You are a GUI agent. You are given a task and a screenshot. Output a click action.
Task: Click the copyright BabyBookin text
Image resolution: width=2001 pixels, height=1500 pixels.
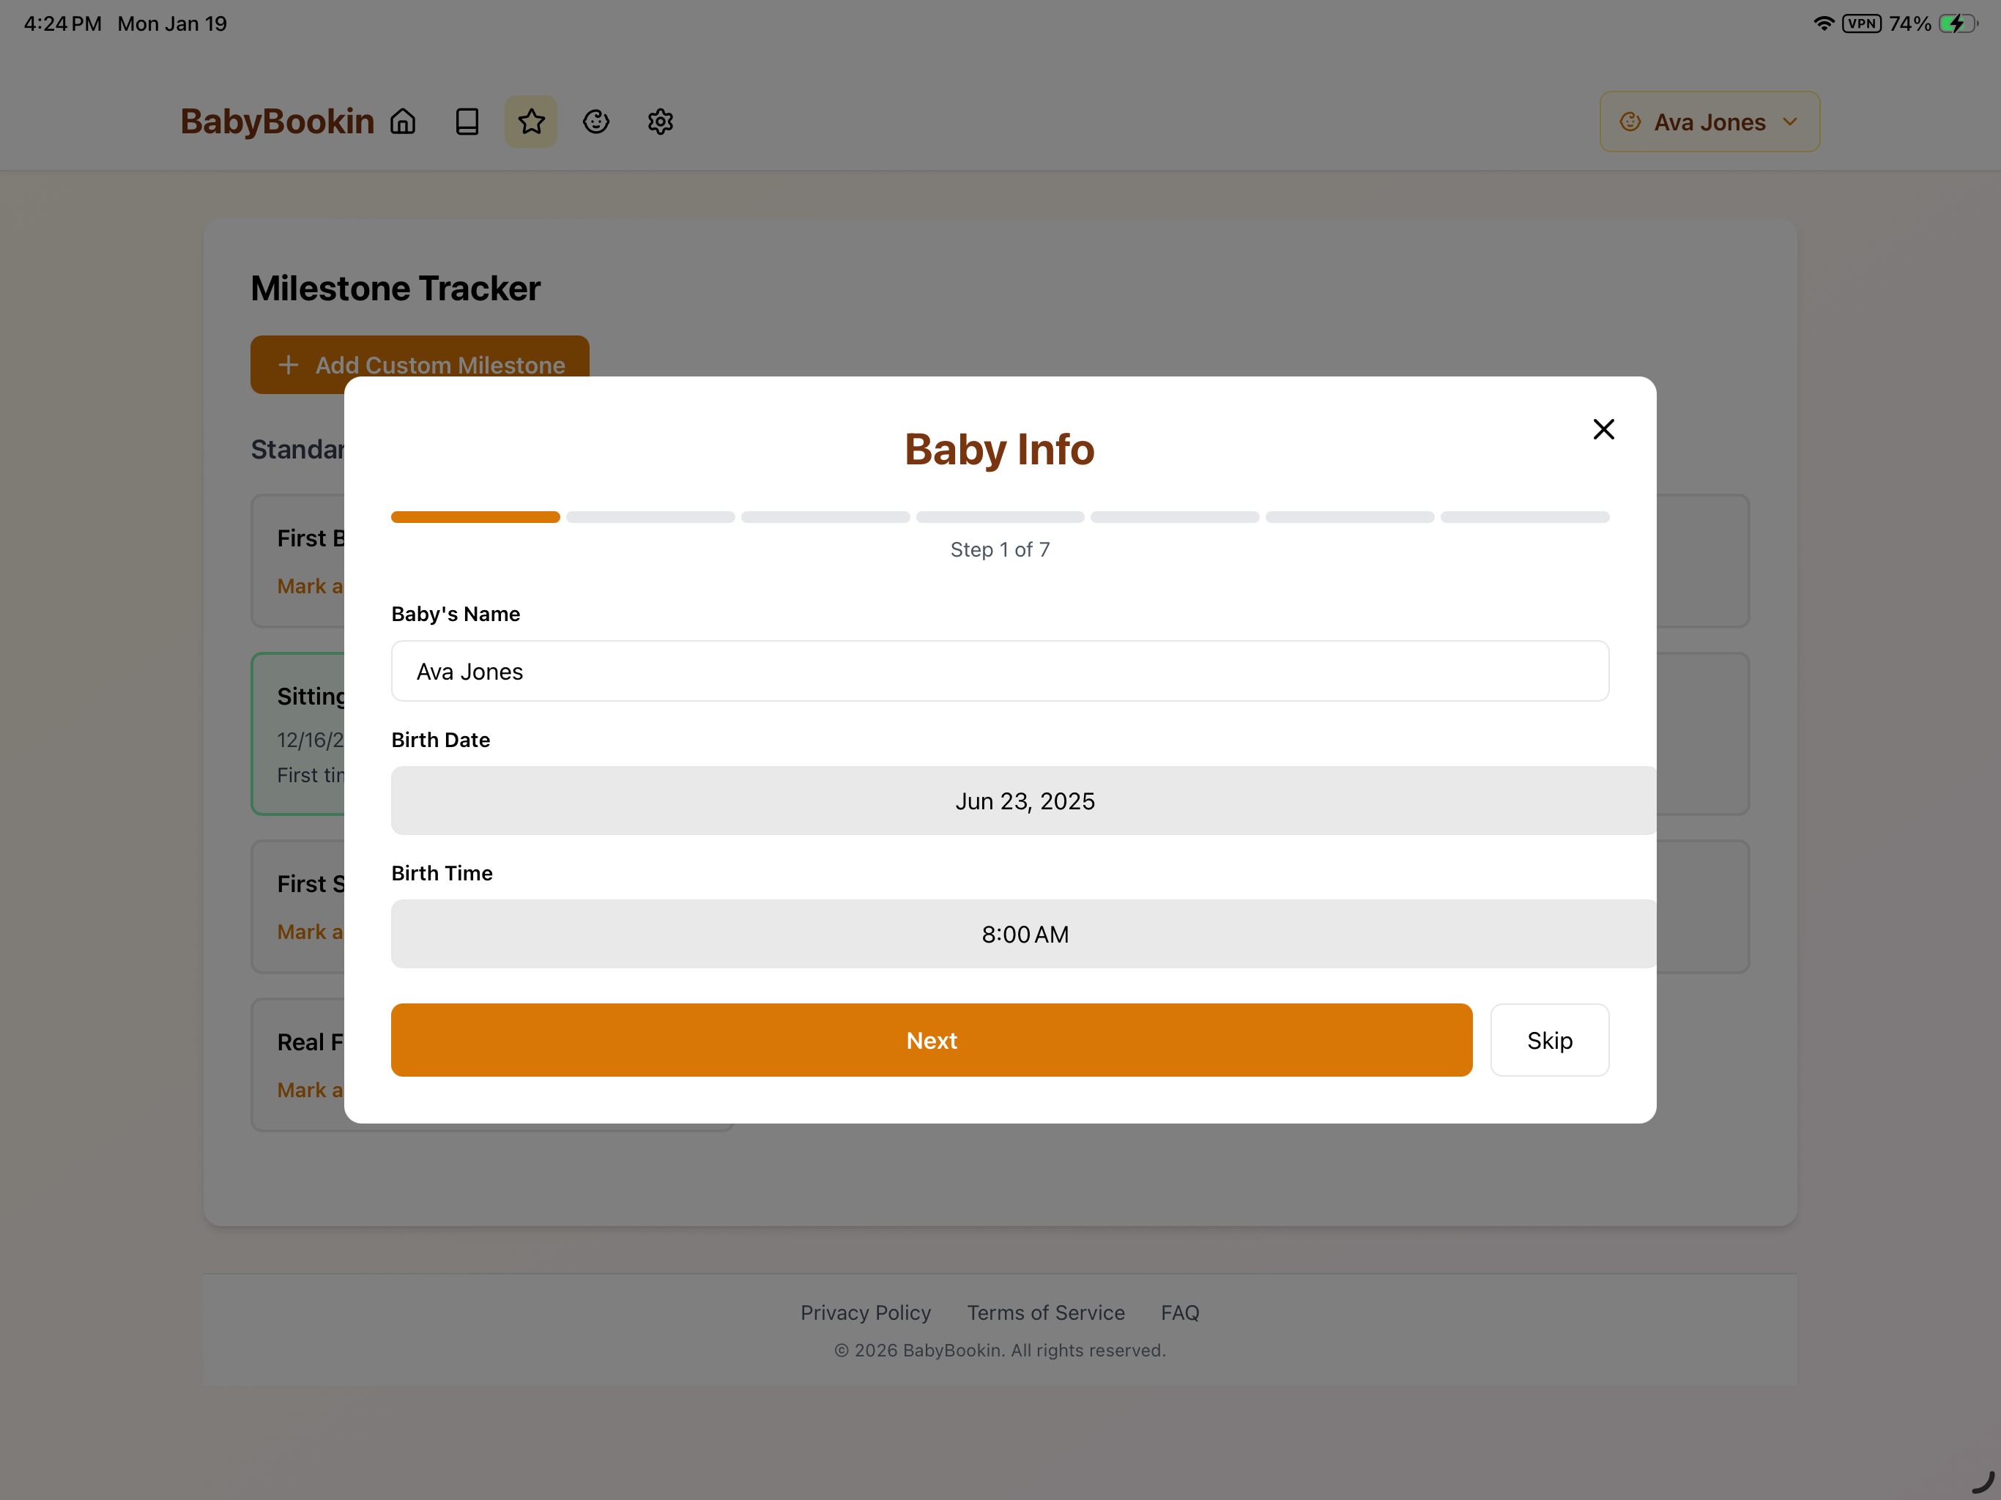point(1000,1350)
